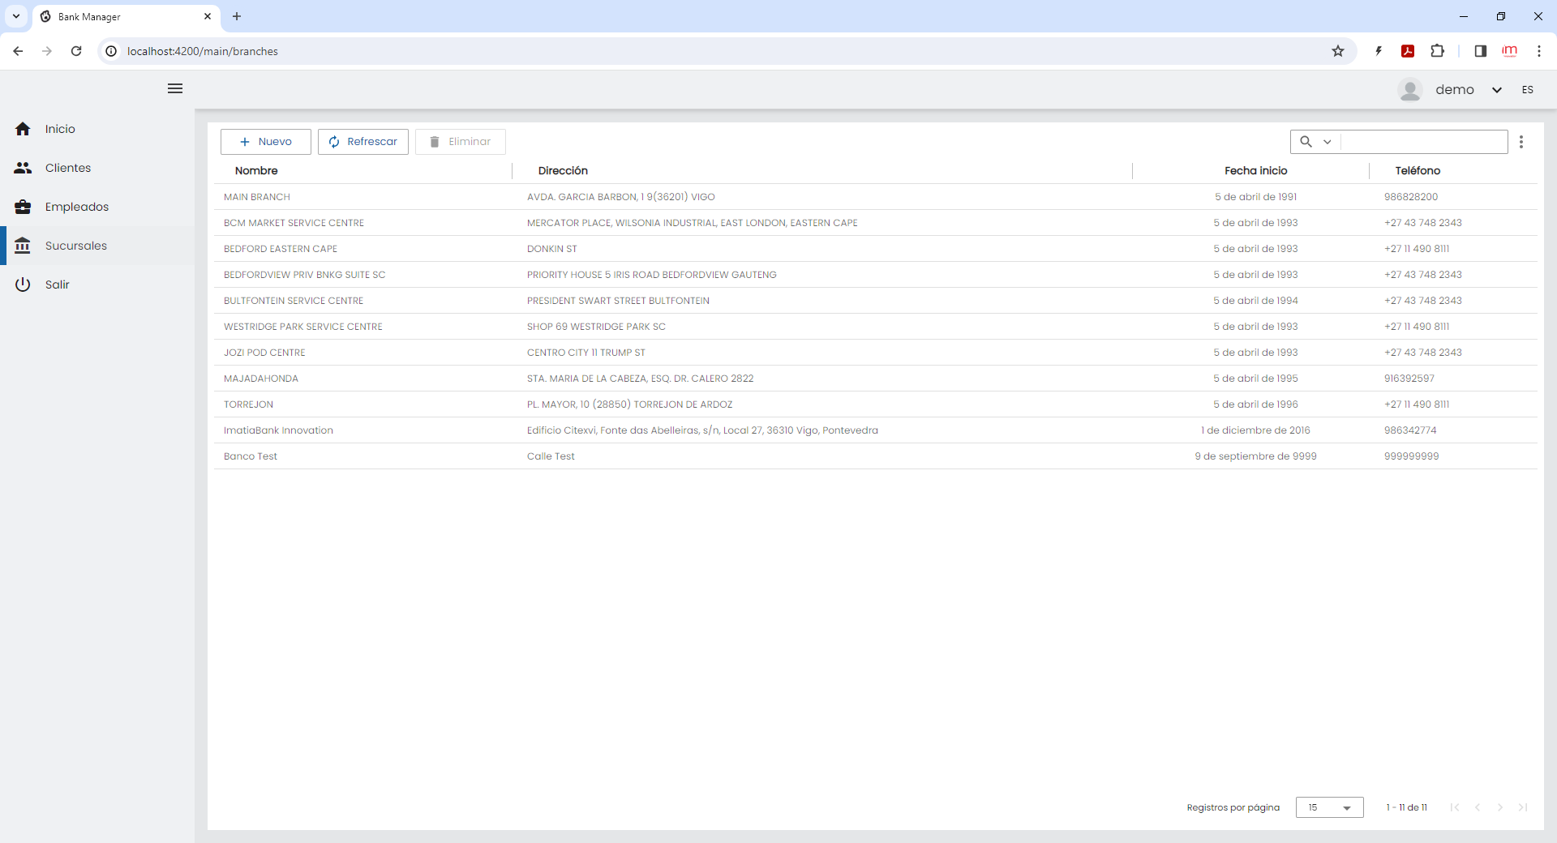The height and width of the screenshot is (843, 1557).
Task: Open the browser tab search dropdown
Action: (16, 16)
